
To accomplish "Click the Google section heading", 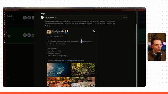I will (43, 14).
